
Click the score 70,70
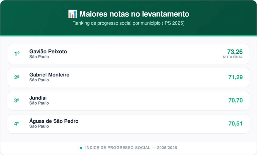click(x=235, y=100)
